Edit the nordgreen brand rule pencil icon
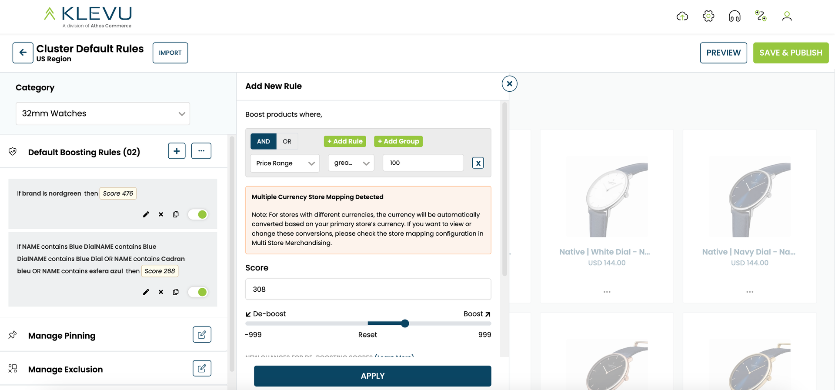Image resolution: width=835 pixels, height=390 pixels. pyautogui.click(x=146, y=214)
